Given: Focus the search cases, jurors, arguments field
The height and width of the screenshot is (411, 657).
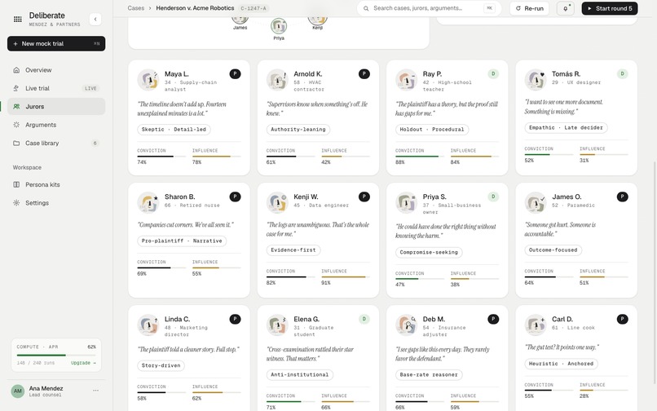Looking at the screenshot, I should coord(429,8).
